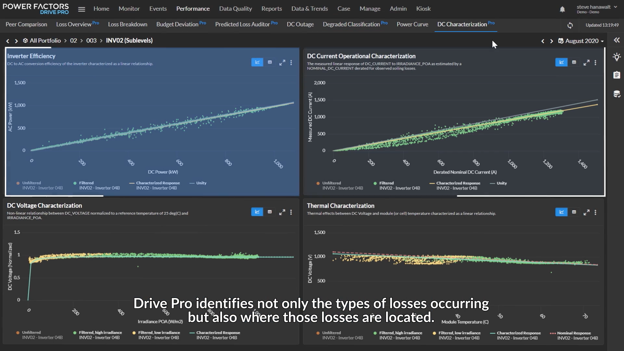624x351 pixels.
Task: Expand Inverter Efficiency chart to fullscreen
Action: (282, 62)
